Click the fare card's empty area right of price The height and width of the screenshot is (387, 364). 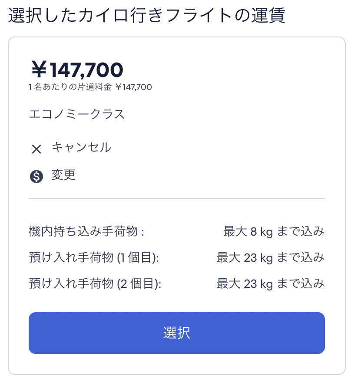tap(234, 74)
